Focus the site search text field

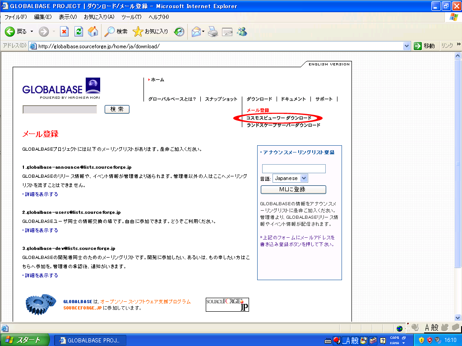60,110
